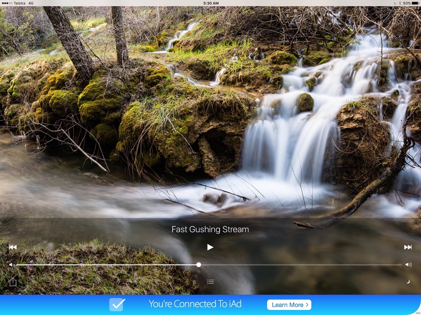Tap the You're Connected To iAd text

point(195,304)
